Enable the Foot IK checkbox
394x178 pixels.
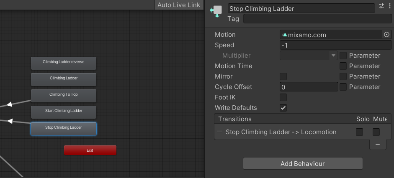(x=283, y=97)
